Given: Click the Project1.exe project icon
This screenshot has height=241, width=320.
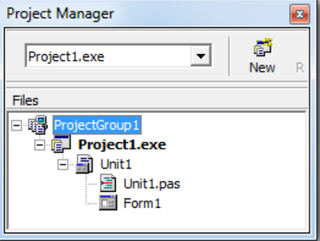Looking at the screenshot, I should pyautogui.click(x=61, y=144).
